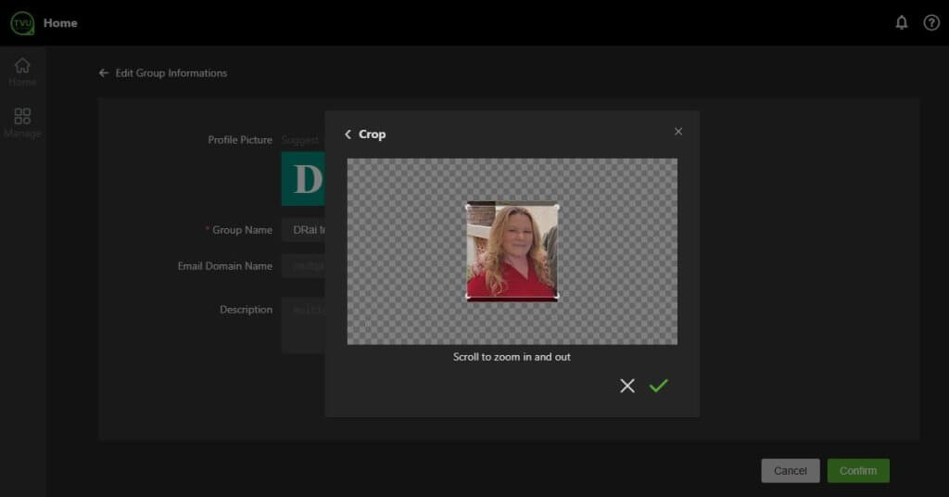Click the photo inside the crop box
This screenshot has width=949, height=497.
click(x=512, y=251)
